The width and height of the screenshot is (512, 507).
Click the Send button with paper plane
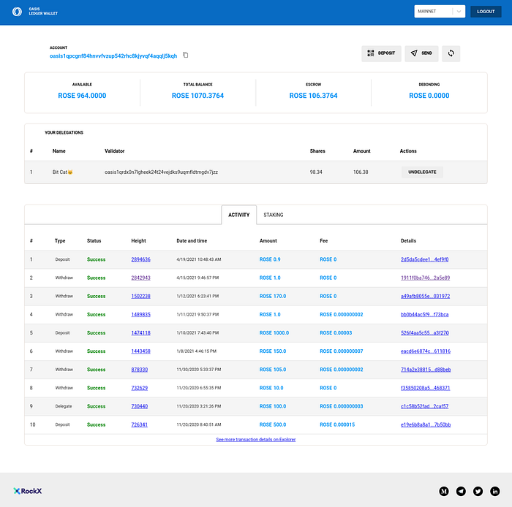[x=421, y=53]
